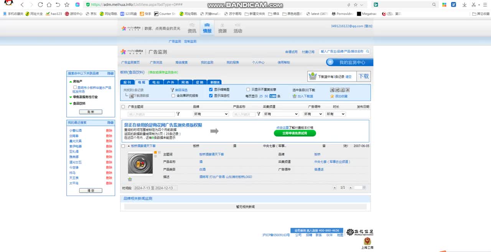This screenshot has height=252, width=491.
Task: Click the 下载源数据 icon
Action: pos(131,96)
